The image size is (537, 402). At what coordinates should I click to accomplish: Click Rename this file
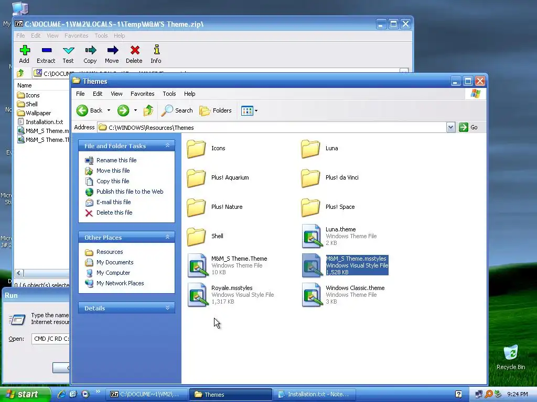pyautogui.click(x=116, y=160)
